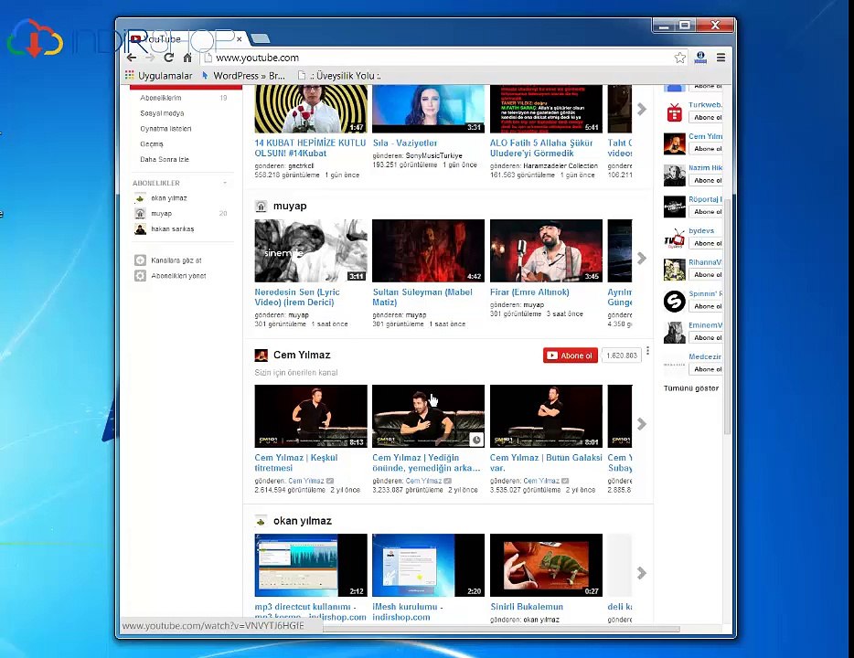Open EminemVEVO channel avatar
Viewport: 854px width, 658px height.
(674, 333)
